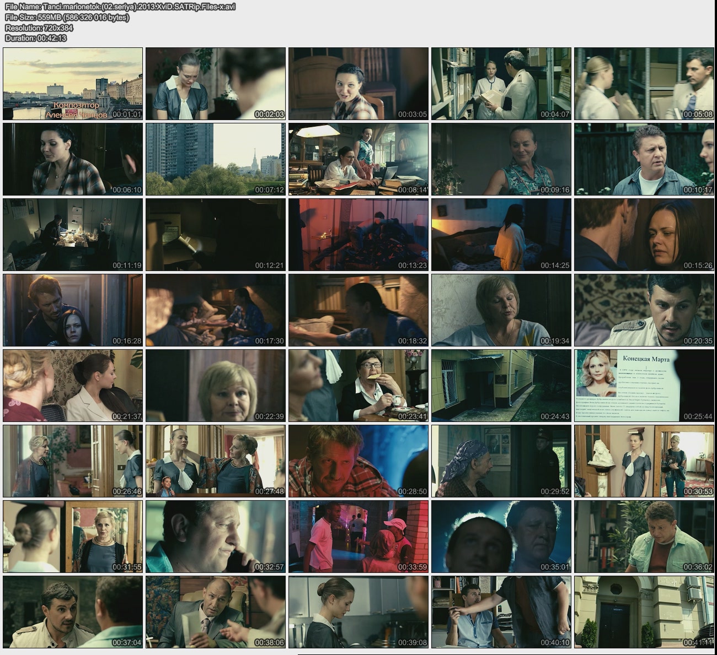
Task: Select the thumbnail timestamped 00:13:23
Action: [x=358, y=235]
